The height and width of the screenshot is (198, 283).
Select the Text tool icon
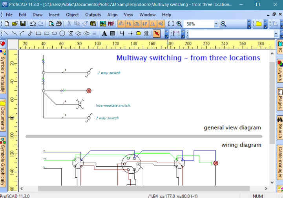(x=104, y=34)
